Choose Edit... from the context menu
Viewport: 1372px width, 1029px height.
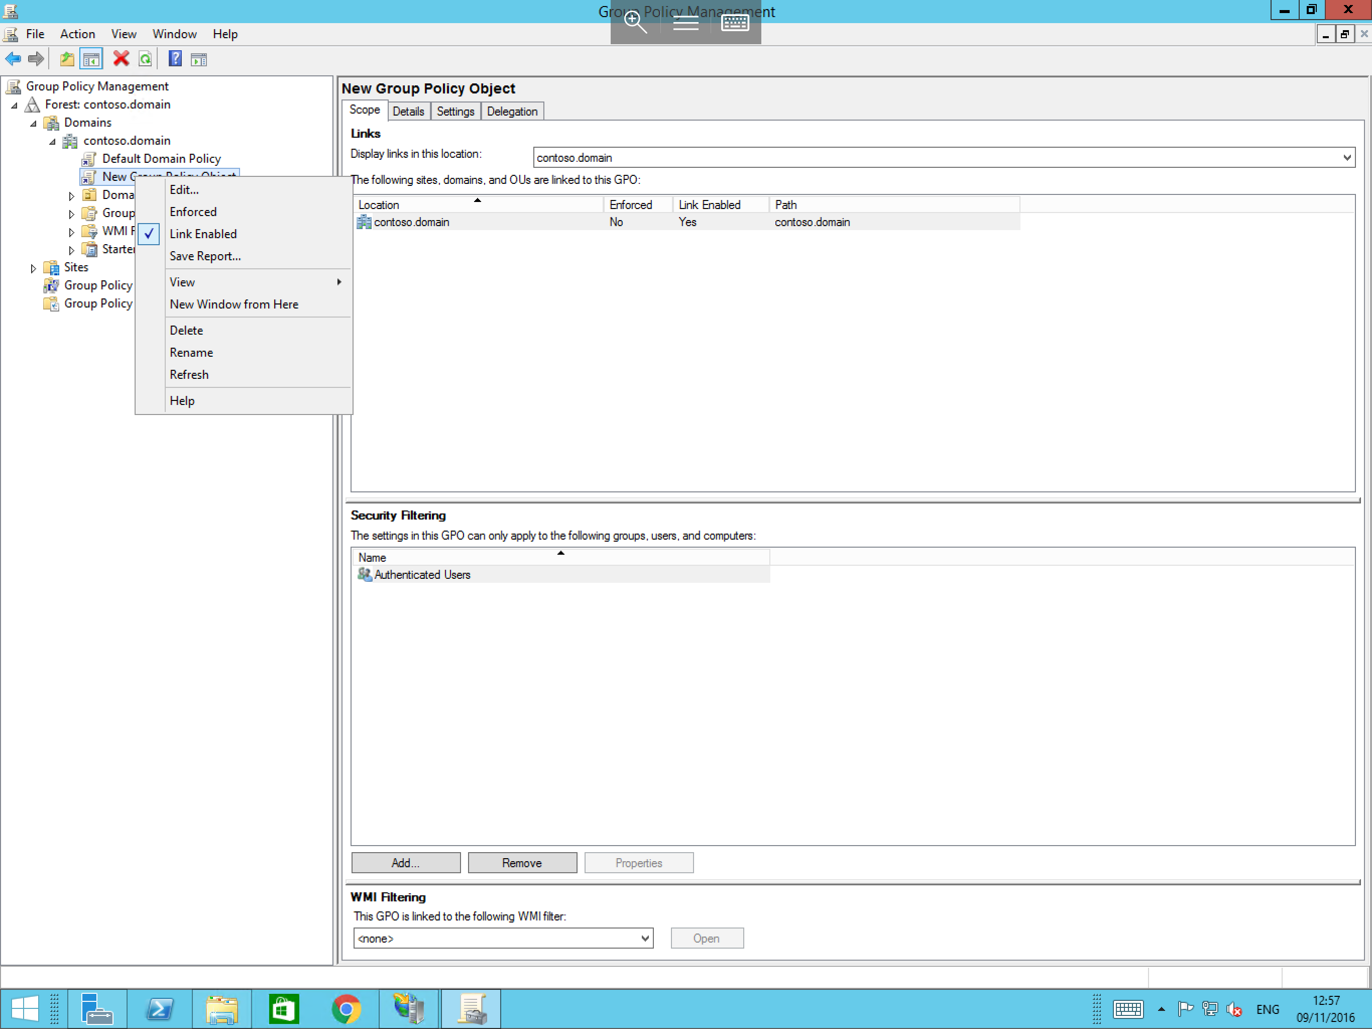point(244,189)
